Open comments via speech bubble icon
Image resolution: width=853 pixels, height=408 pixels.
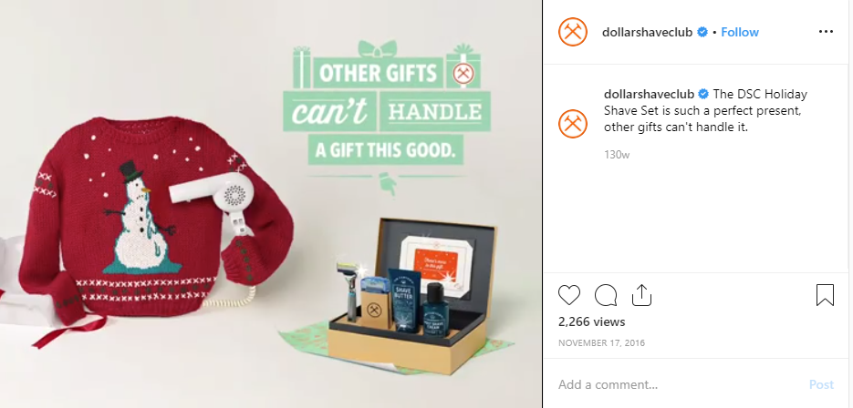(x=606, y=296)
